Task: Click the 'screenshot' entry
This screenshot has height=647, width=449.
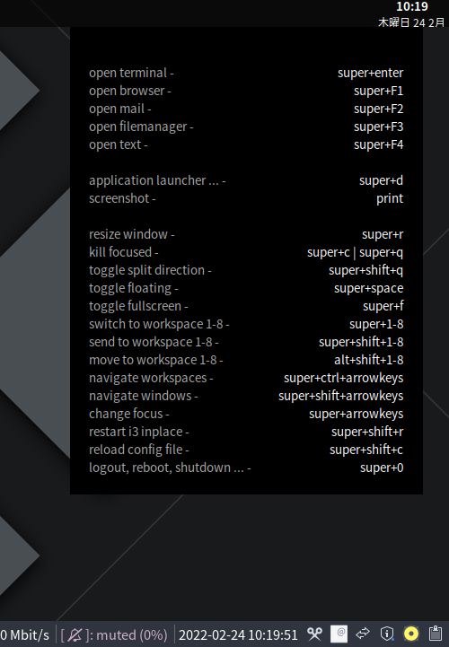Action: [122, 198]
